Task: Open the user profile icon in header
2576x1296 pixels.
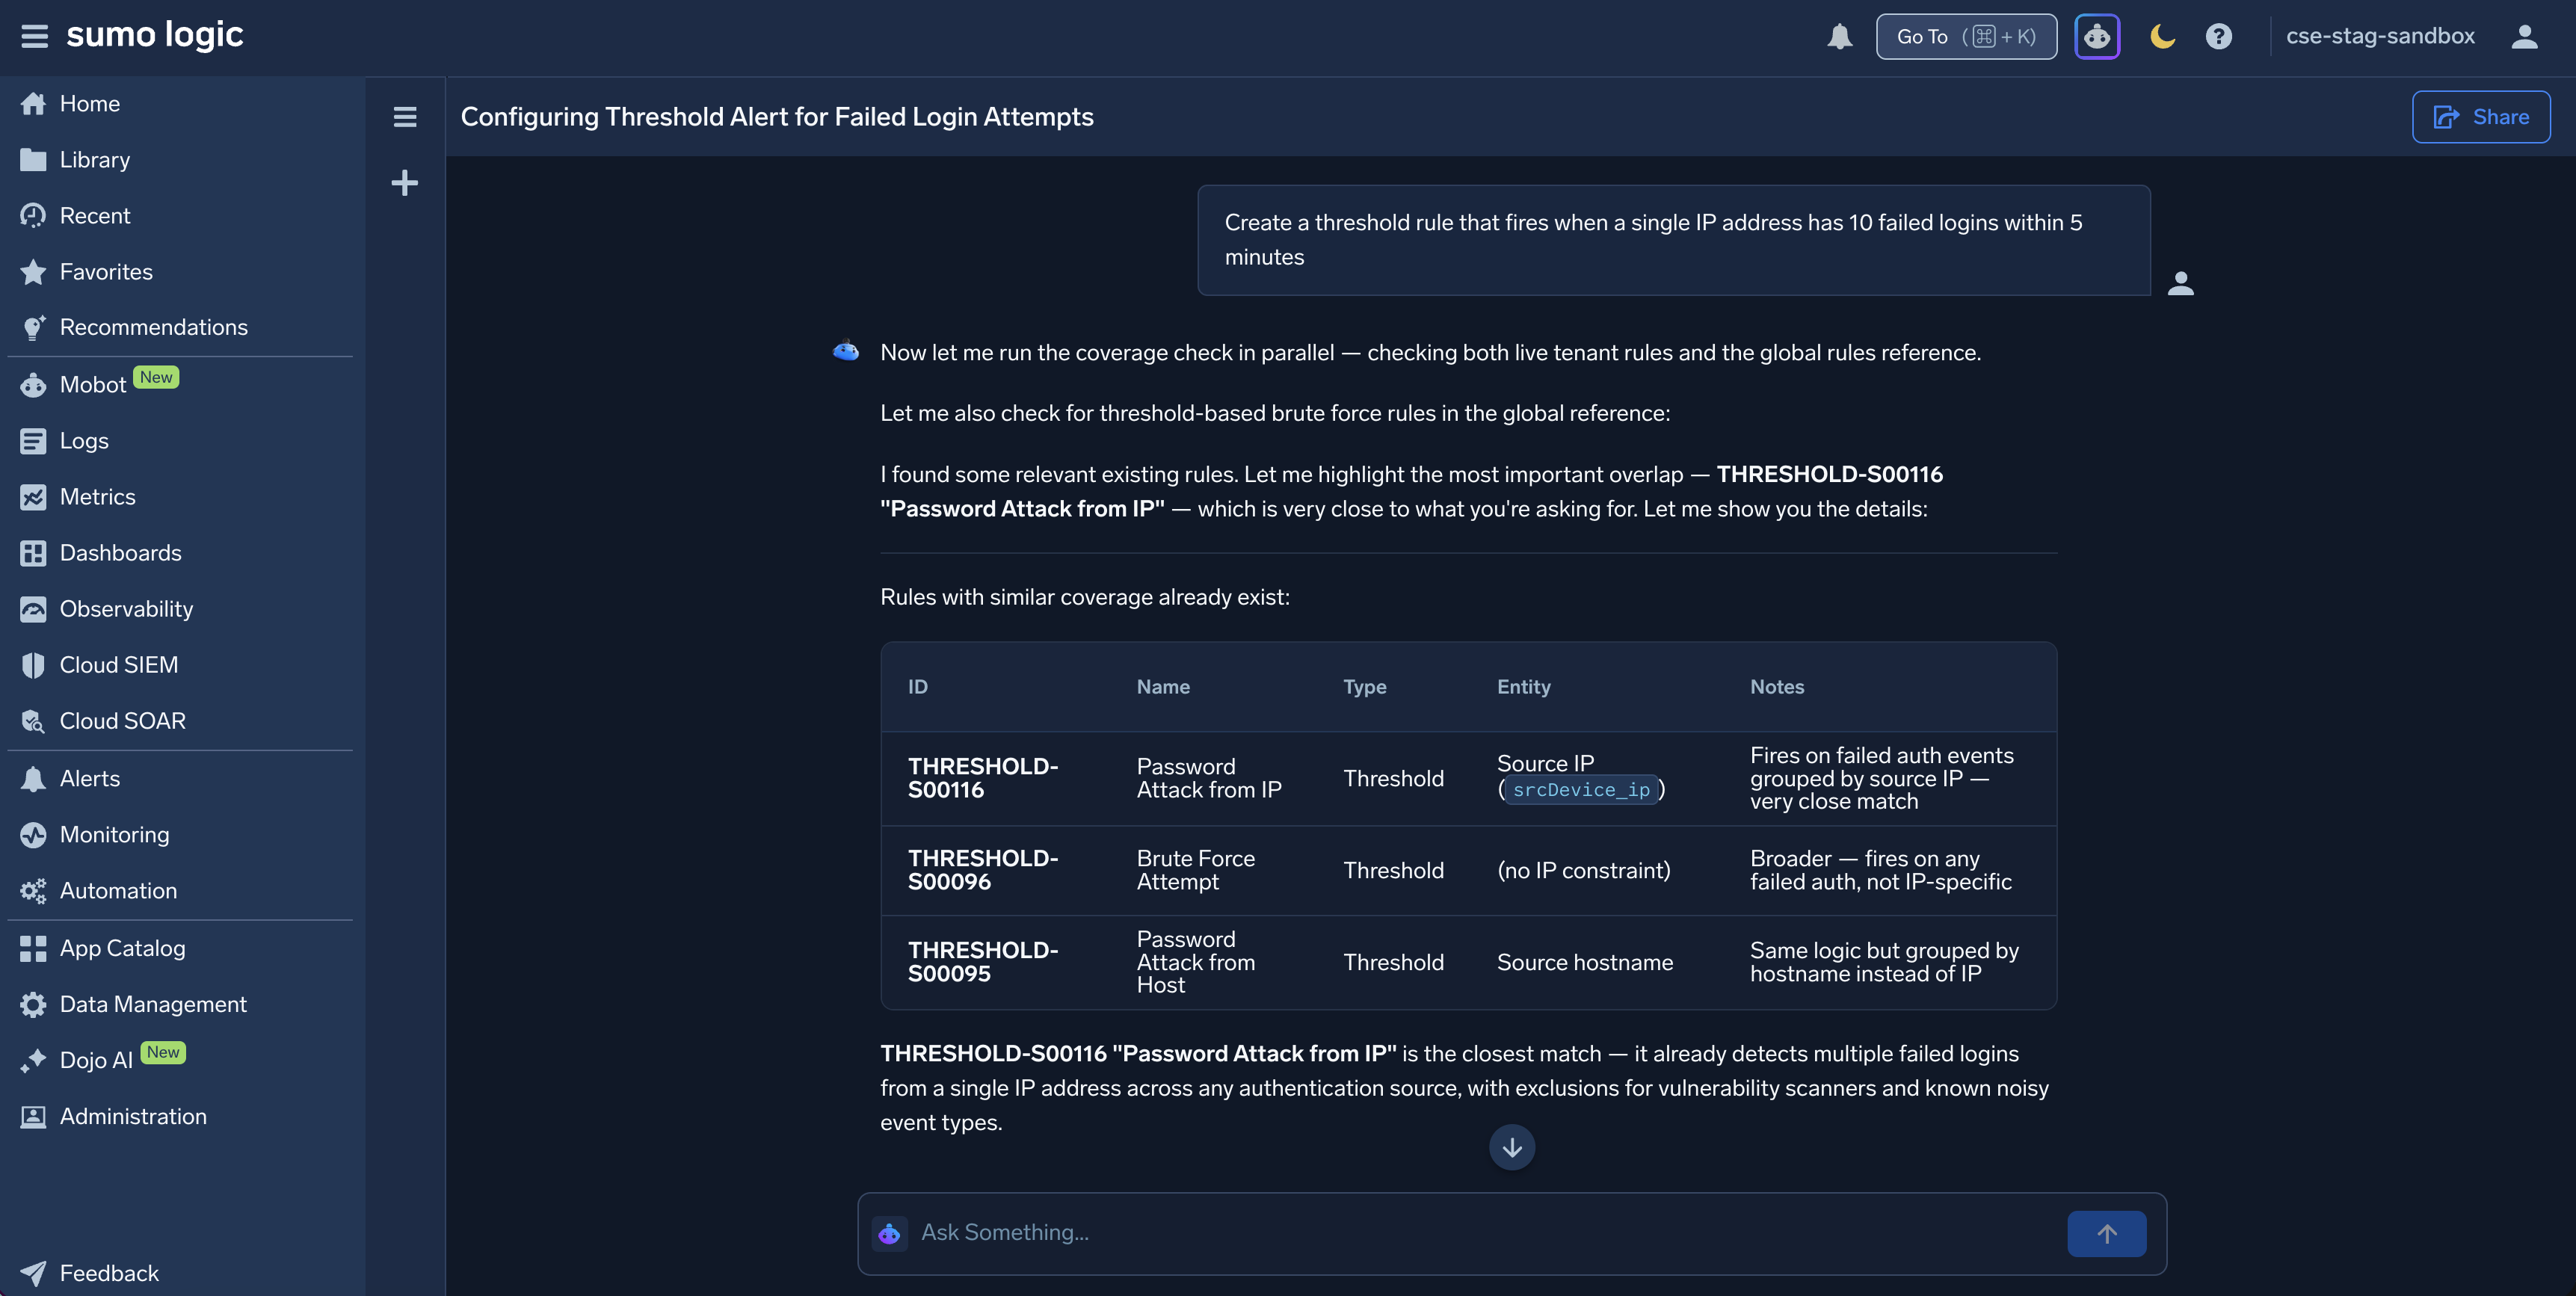Action: pos(2524,37)
